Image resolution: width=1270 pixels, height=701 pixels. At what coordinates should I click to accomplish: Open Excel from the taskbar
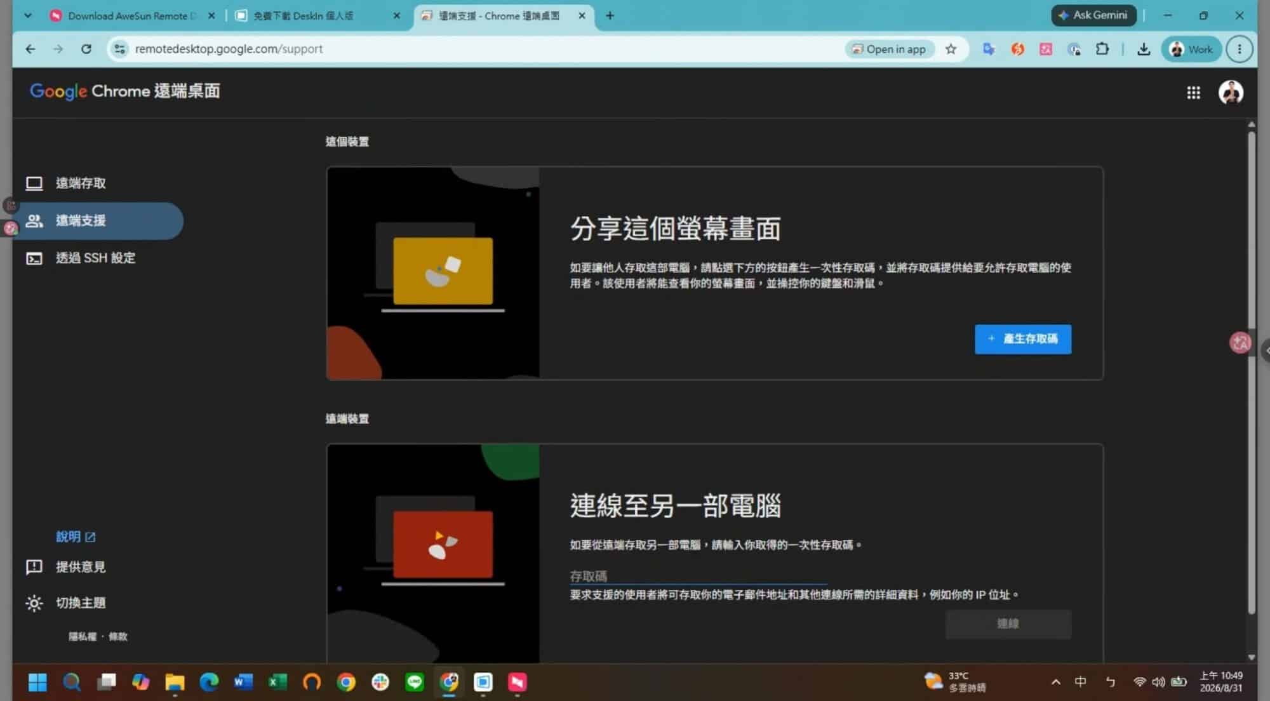[x=277, y=682]
